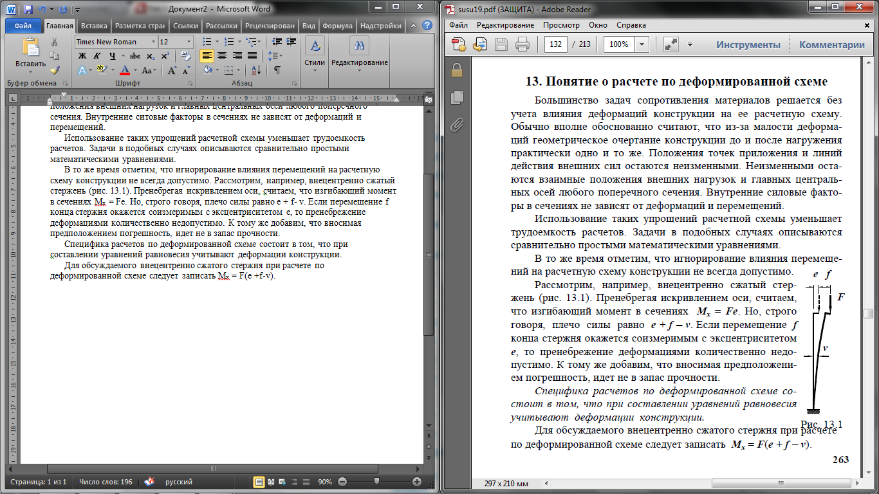This screenshot has width=879, height=494.
Task: Clear formatting with eraser icon
Action: [186, 56]
